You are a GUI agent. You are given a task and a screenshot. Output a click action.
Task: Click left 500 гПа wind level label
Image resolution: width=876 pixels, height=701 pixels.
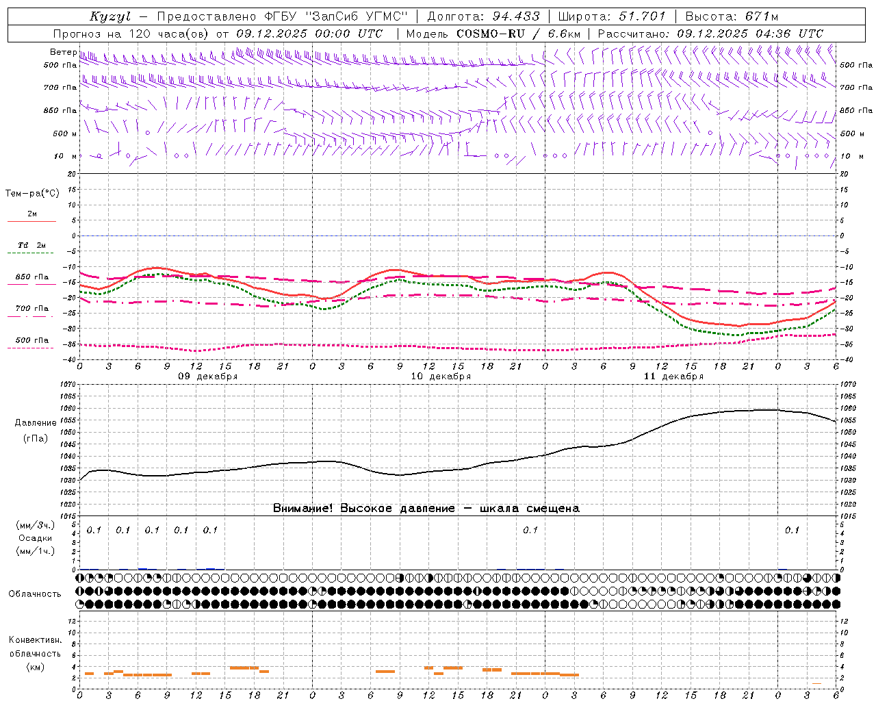coord(60,65)
